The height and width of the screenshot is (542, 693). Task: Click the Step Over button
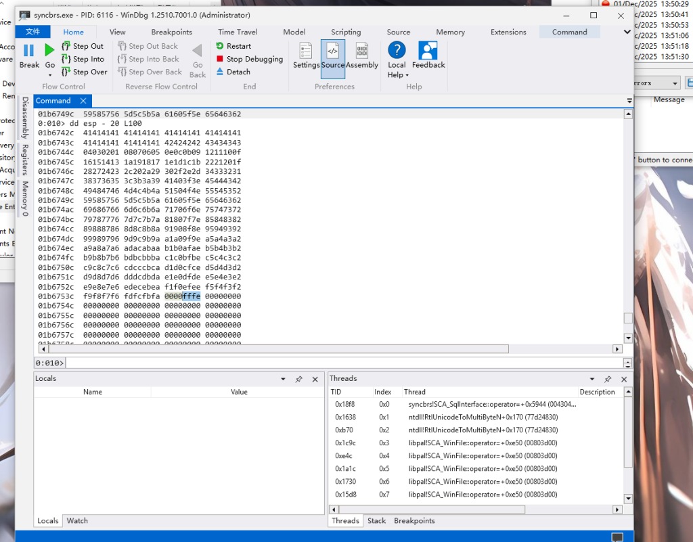84,72
